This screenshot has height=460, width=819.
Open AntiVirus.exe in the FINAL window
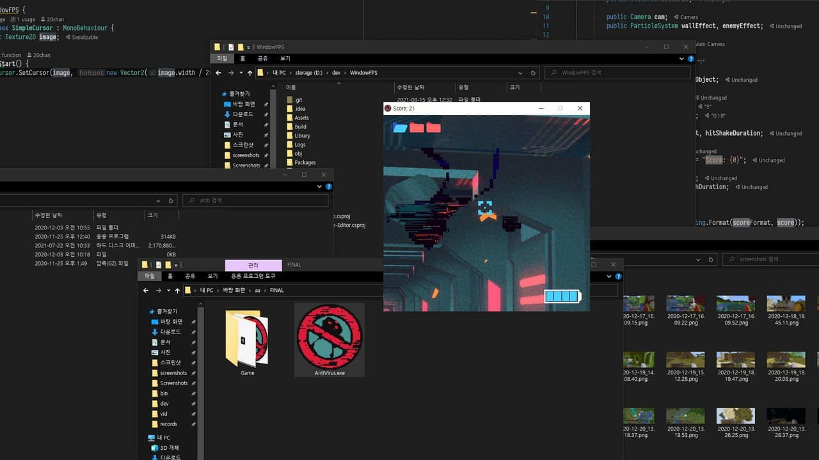(330, 340)
